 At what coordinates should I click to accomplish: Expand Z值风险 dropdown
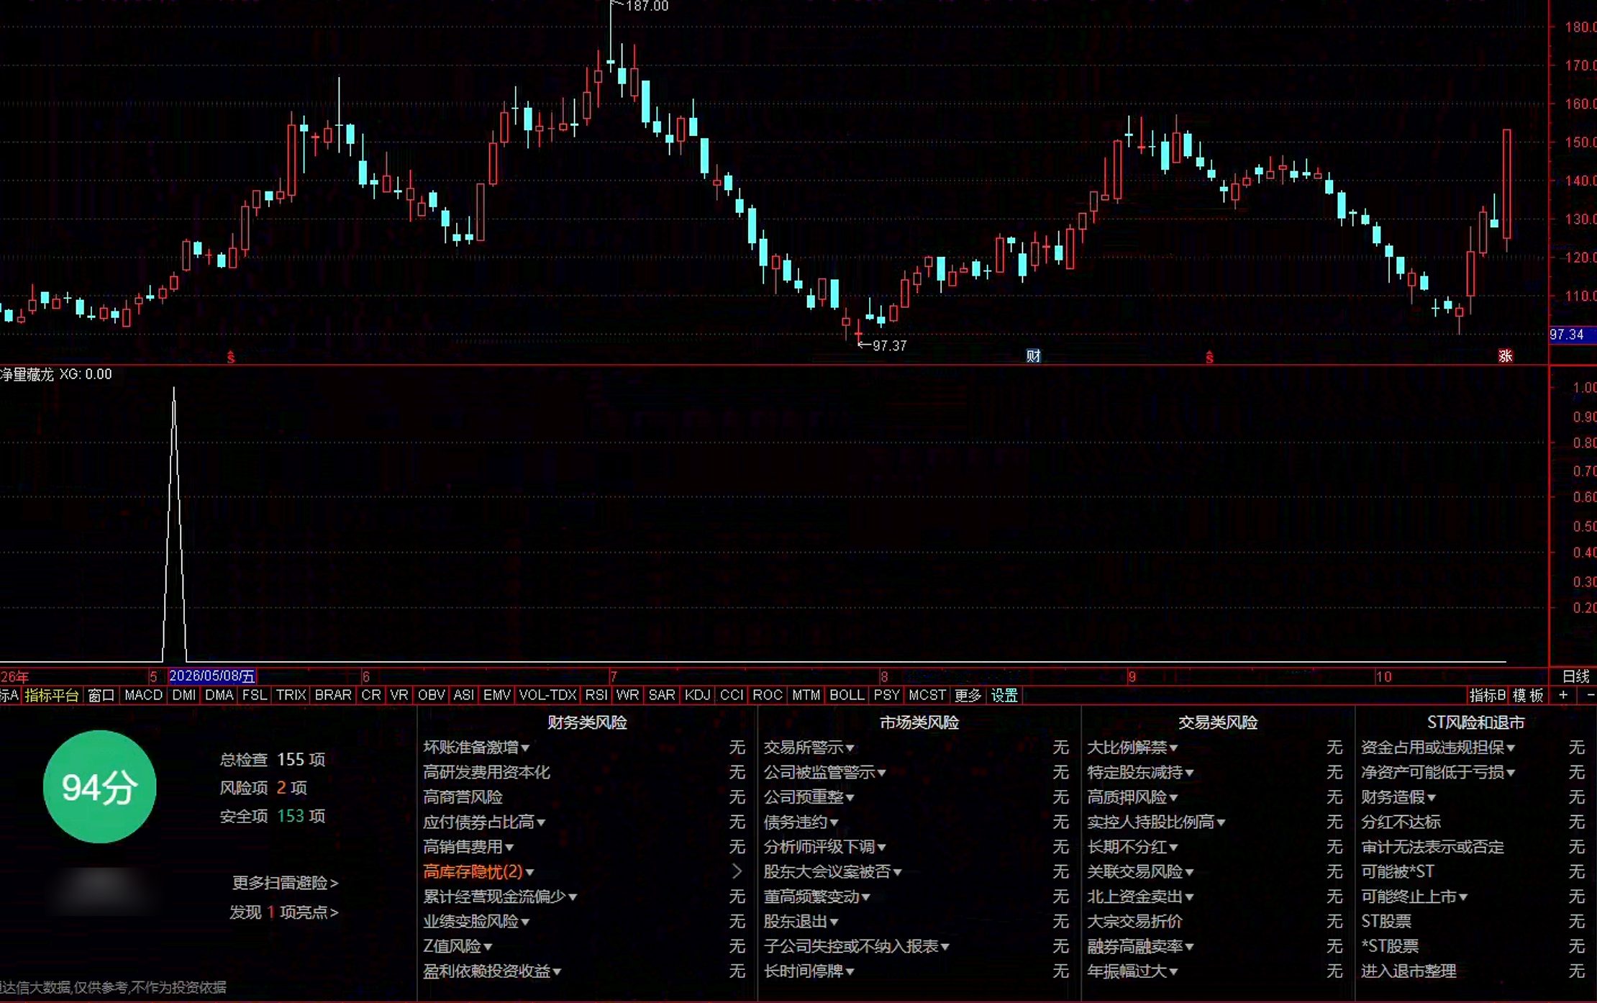(458, 946)
